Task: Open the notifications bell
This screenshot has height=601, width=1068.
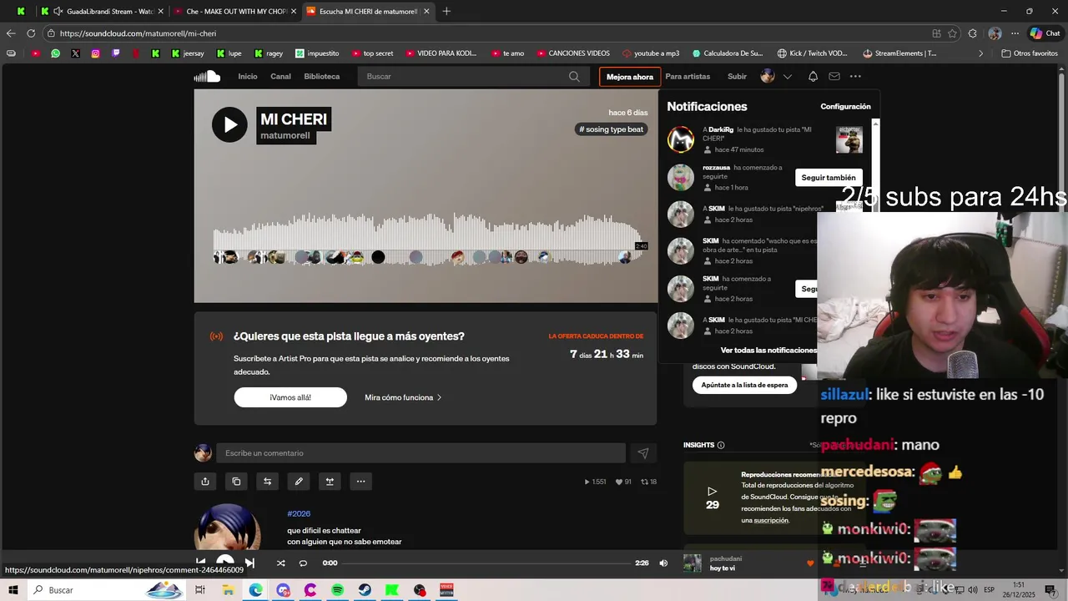Action: tap(813, 76)
